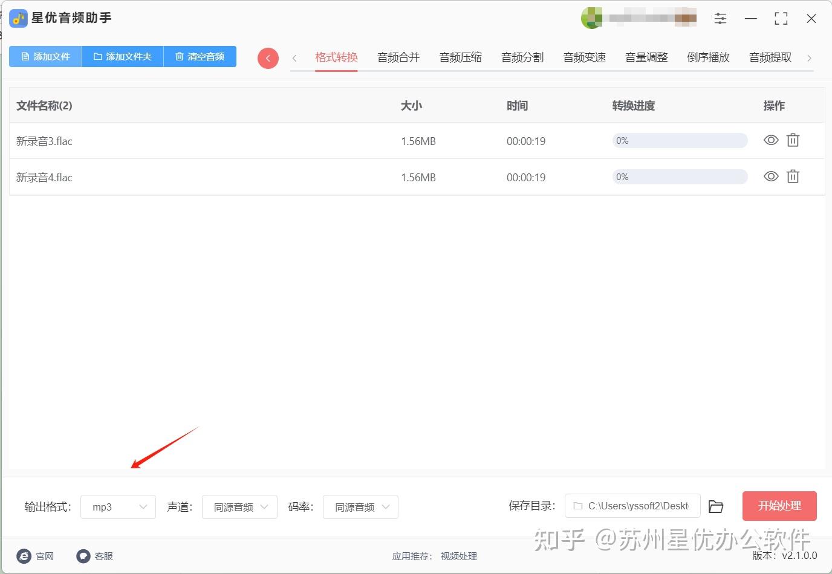Open 客服 customer service chat icon

click(x=83, y=556)
